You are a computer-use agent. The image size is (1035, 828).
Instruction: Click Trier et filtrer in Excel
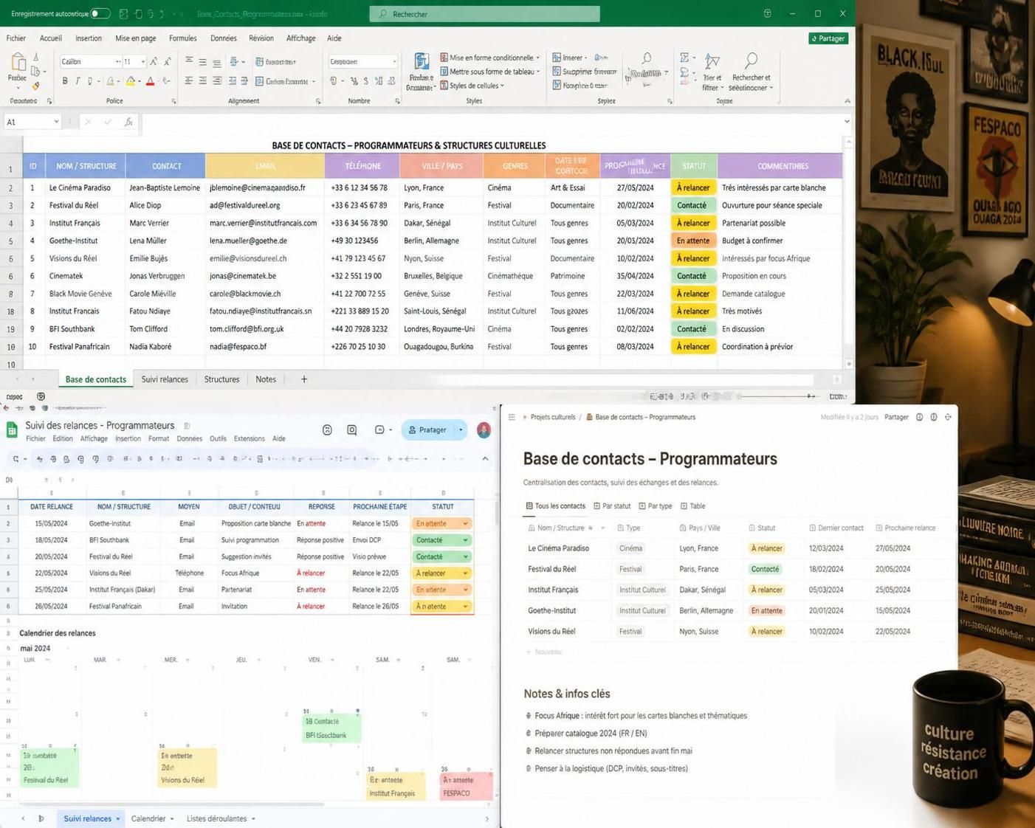(712, 72)
